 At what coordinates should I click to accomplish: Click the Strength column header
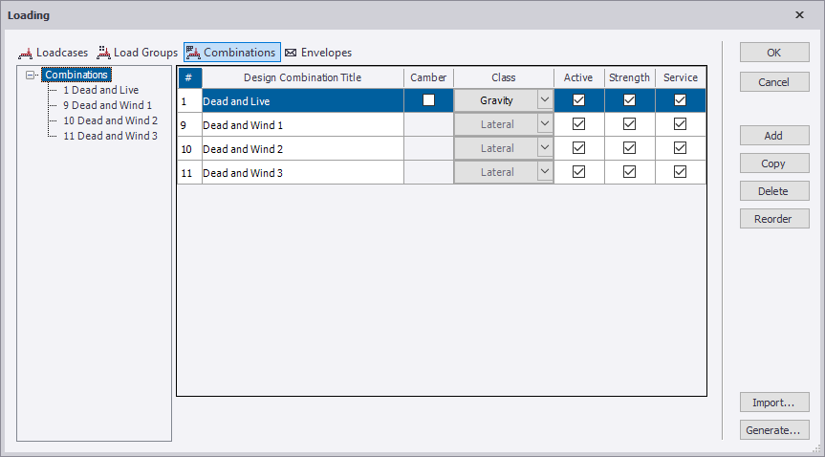[x=630, y=77]
